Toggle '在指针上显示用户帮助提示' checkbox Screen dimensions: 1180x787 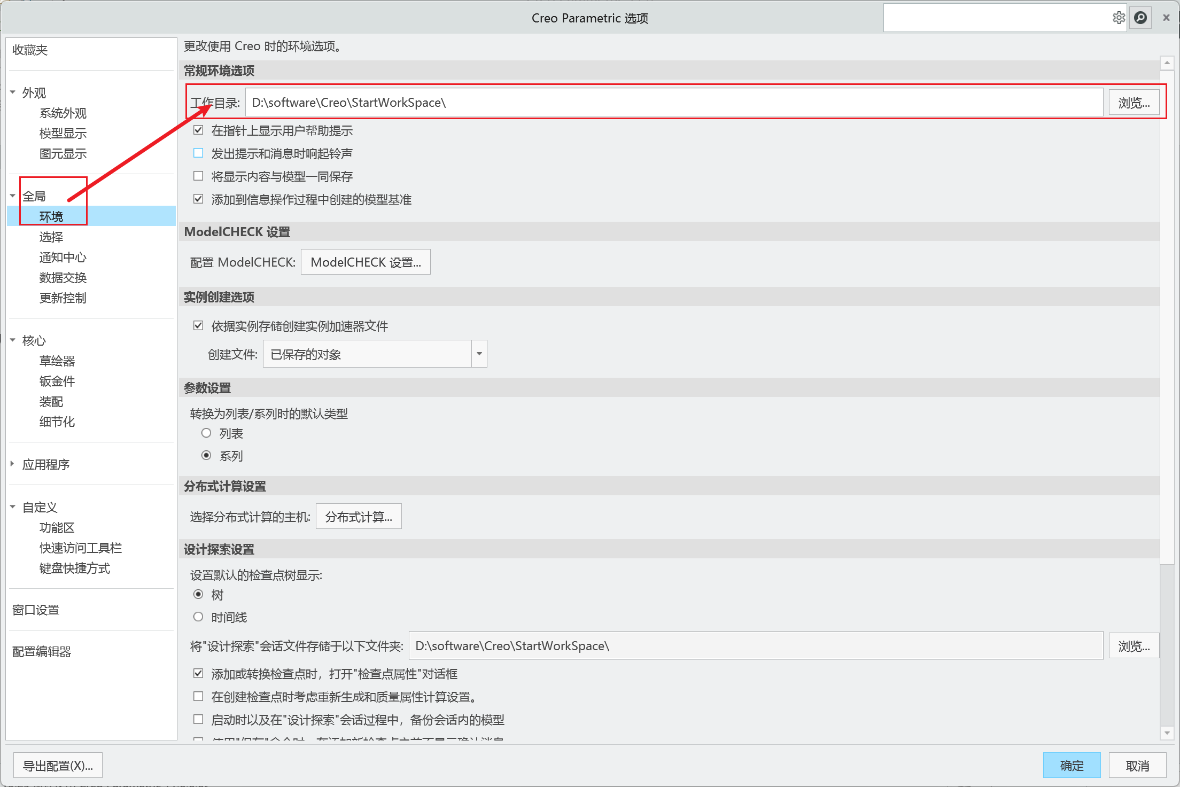(198, 130)
